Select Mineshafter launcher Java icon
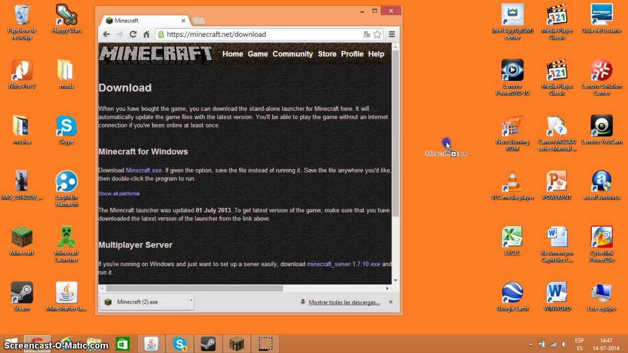This screenshot has width=628, height=353. point(67,297)
